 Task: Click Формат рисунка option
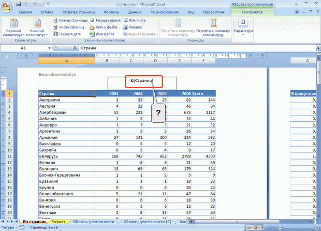coord(139,34)
